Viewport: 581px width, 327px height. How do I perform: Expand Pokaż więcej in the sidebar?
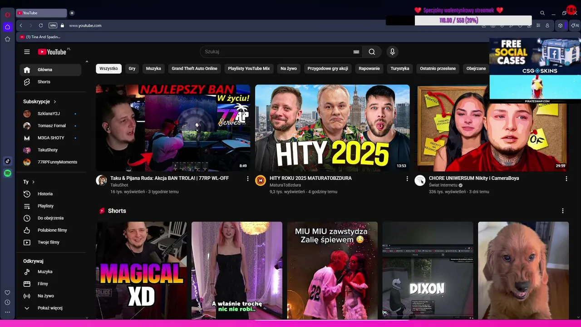coord(50,308)
